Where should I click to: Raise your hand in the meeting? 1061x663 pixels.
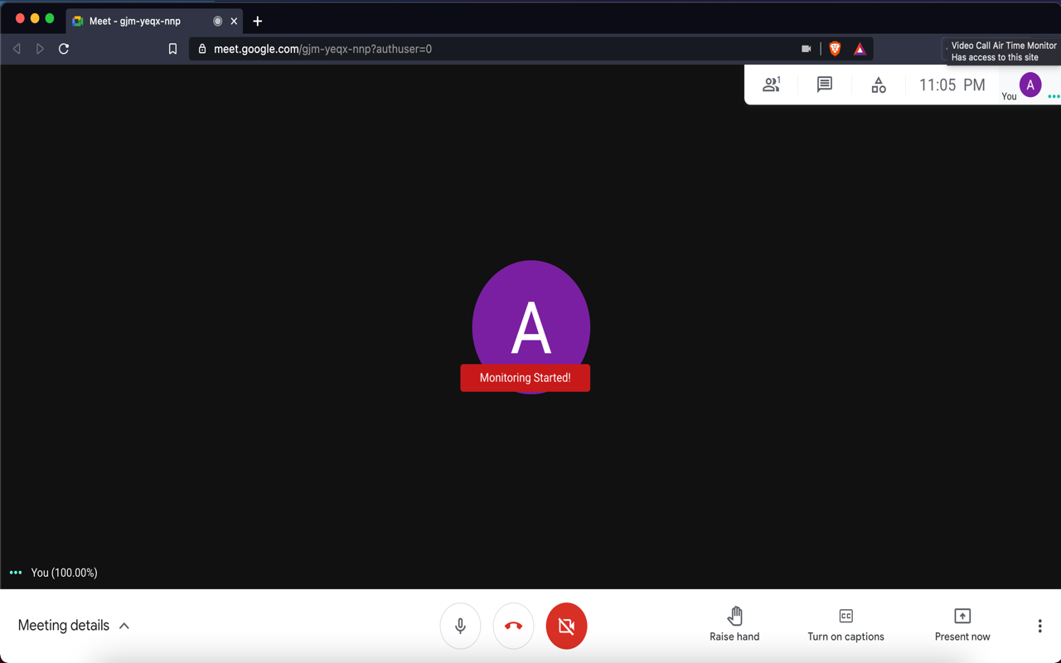[x=734, y=624]
